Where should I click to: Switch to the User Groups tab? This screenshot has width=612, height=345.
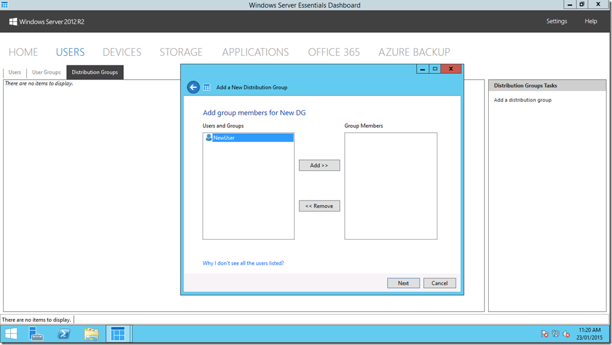tap(46, 72)
